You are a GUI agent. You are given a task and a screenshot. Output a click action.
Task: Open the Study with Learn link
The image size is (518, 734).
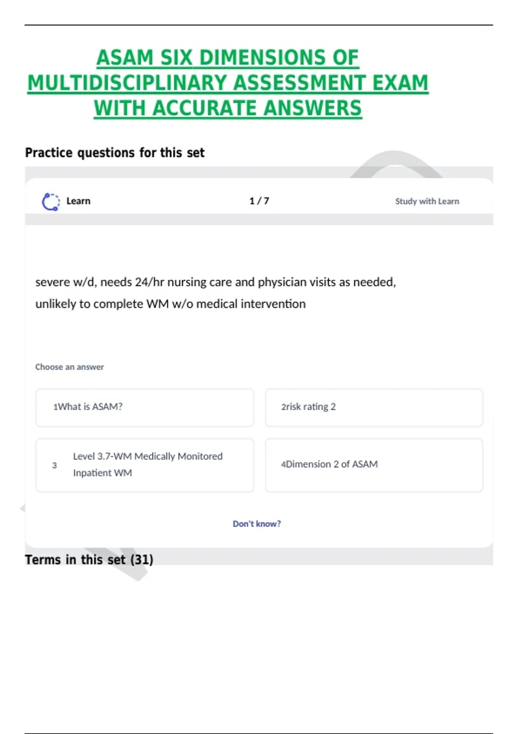(427, 201)
